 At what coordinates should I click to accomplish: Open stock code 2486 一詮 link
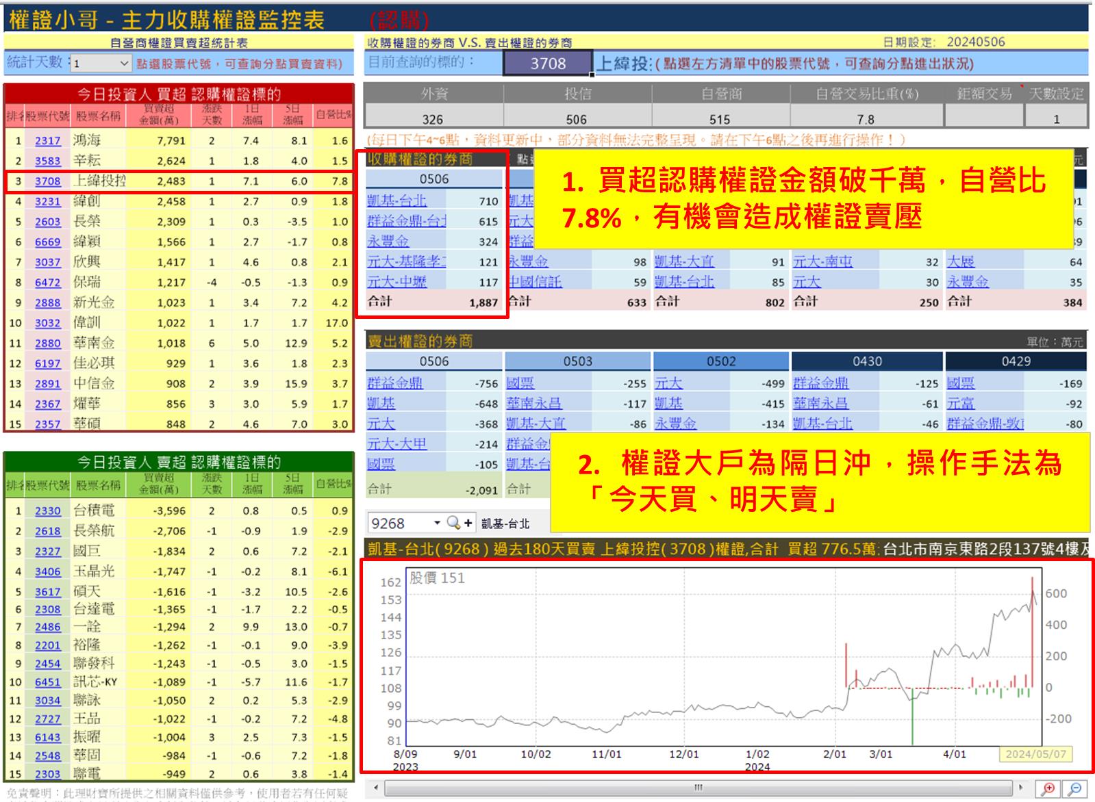tap(48, 627)
